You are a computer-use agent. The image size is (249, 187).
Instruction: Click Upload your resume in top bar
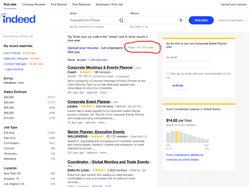click(233, 4)
